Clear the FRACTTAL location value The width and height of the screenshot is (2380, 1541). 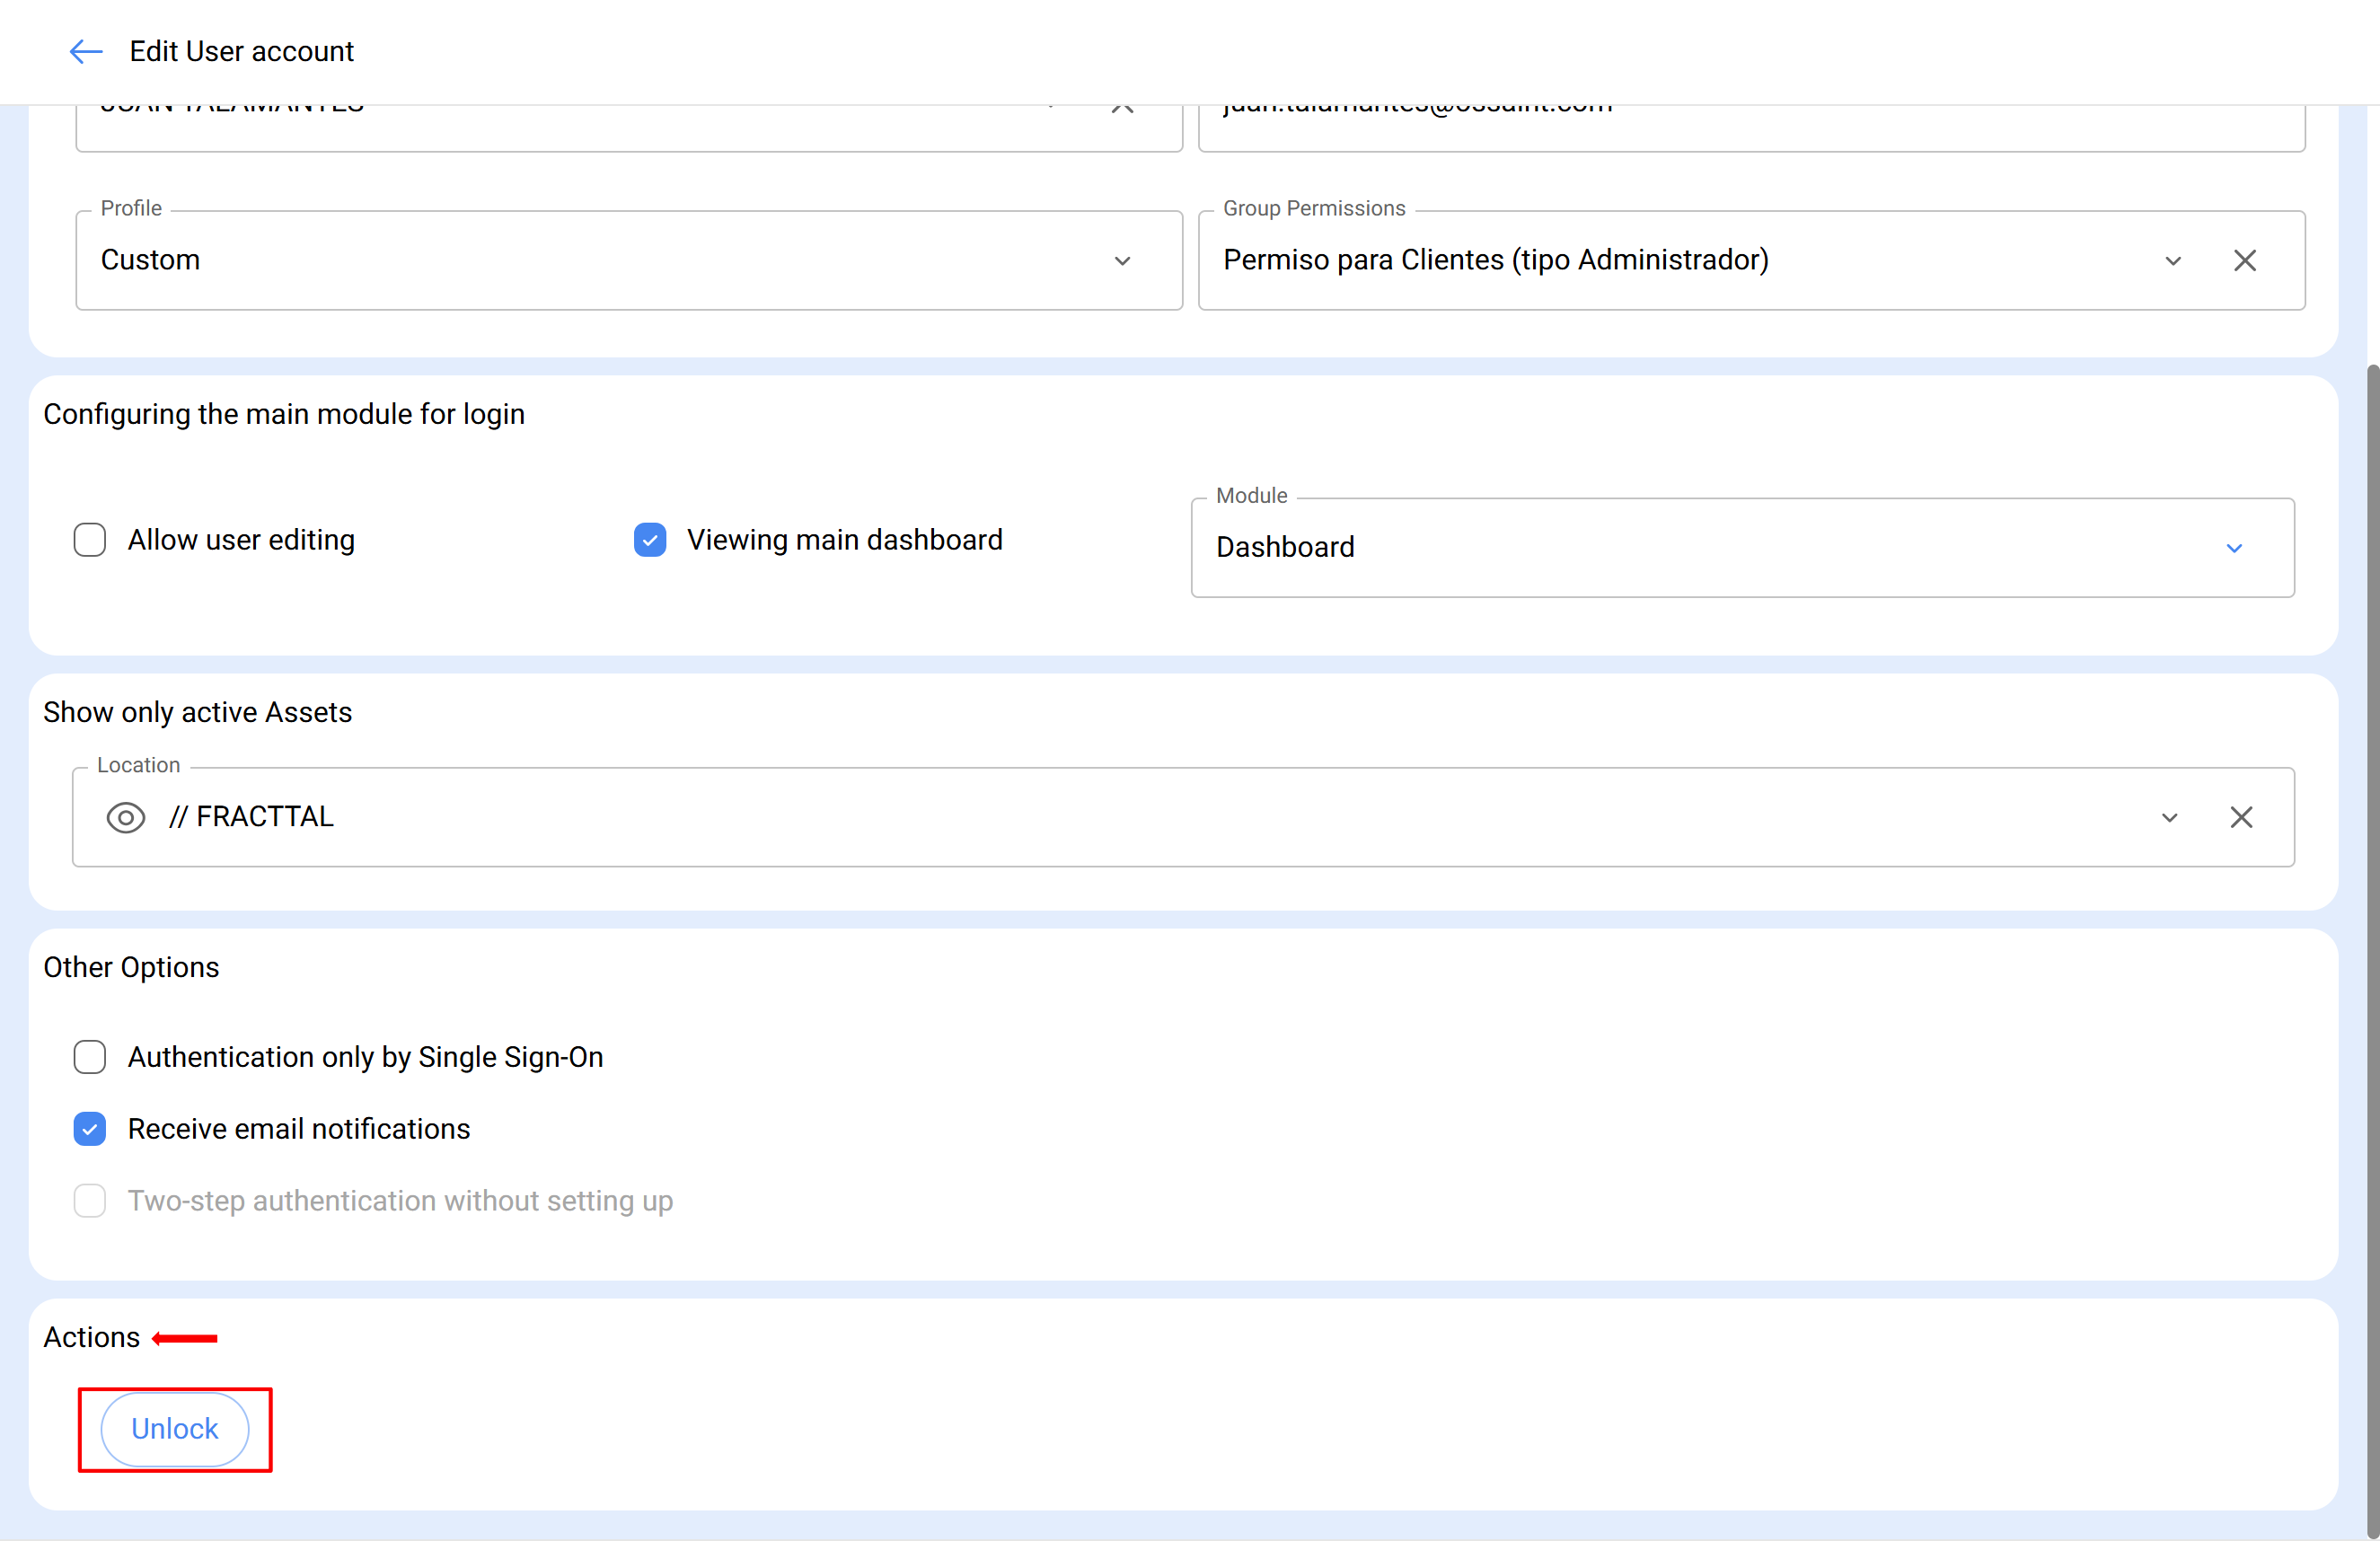click(2240, 817)
